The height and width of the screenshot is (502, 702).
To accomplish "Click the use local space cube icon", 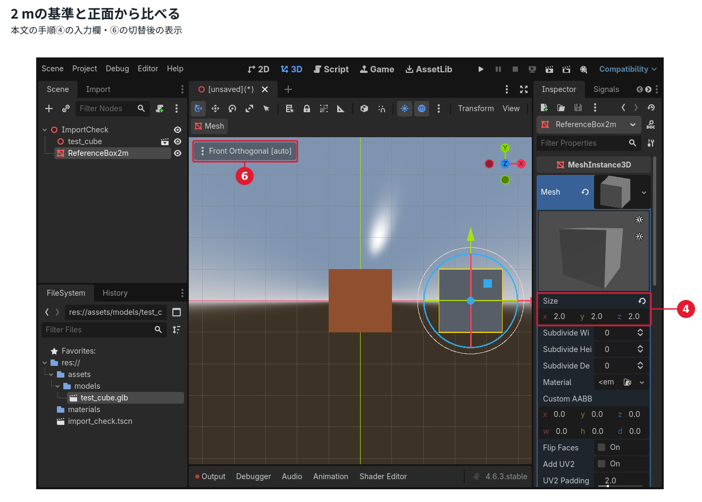I will click(364, 108).
